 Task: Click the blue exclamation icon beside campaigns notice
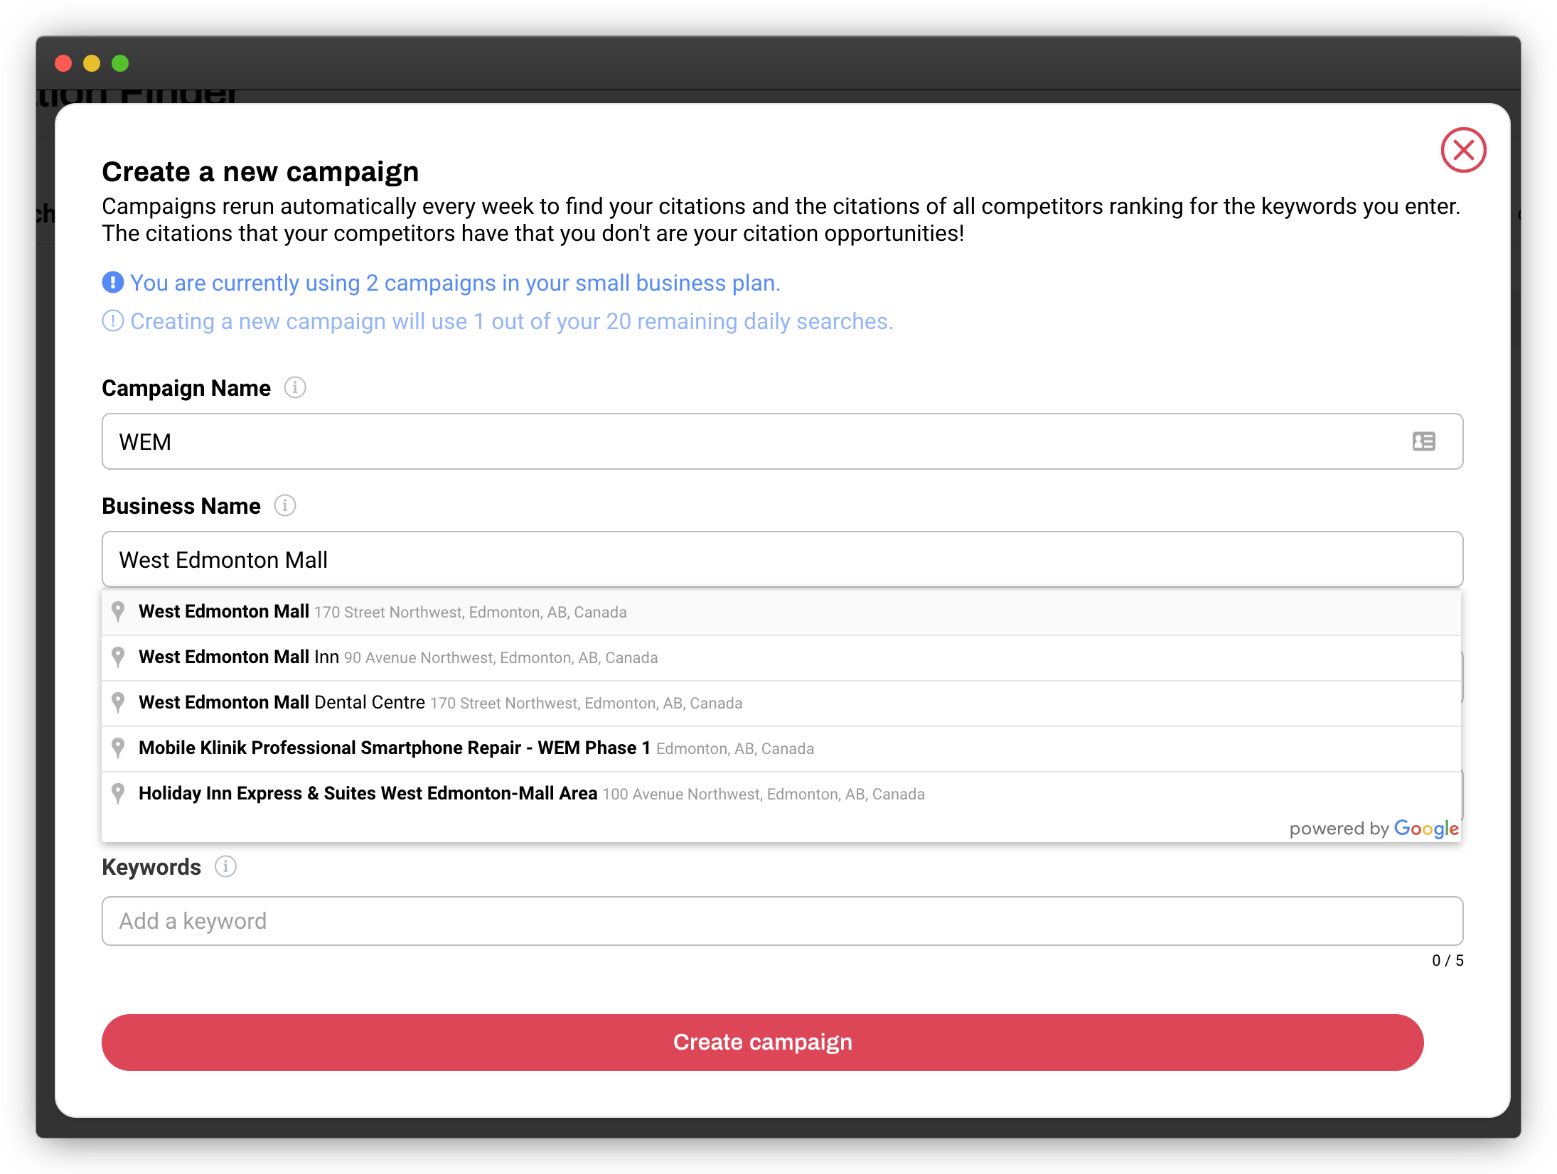tap(113, 283)
